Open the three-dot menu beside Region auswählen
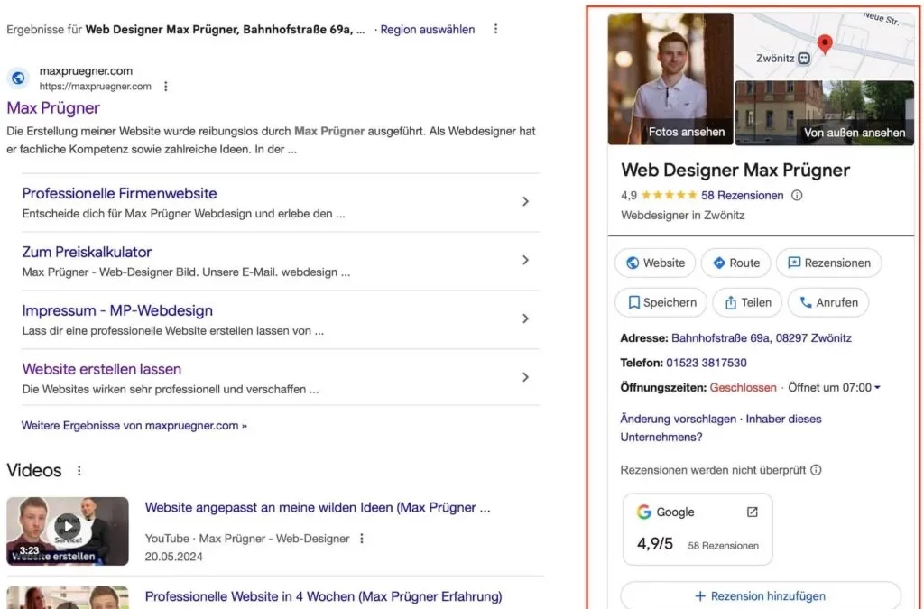This screenshot has height=609, width=924. pos(495,29)
